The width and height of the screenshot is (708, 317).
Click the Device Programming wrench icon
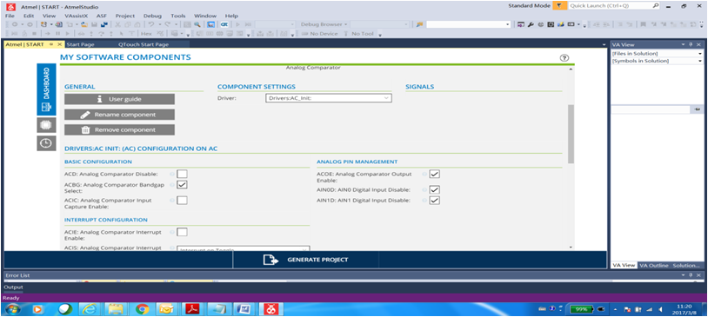click(531, 24)
